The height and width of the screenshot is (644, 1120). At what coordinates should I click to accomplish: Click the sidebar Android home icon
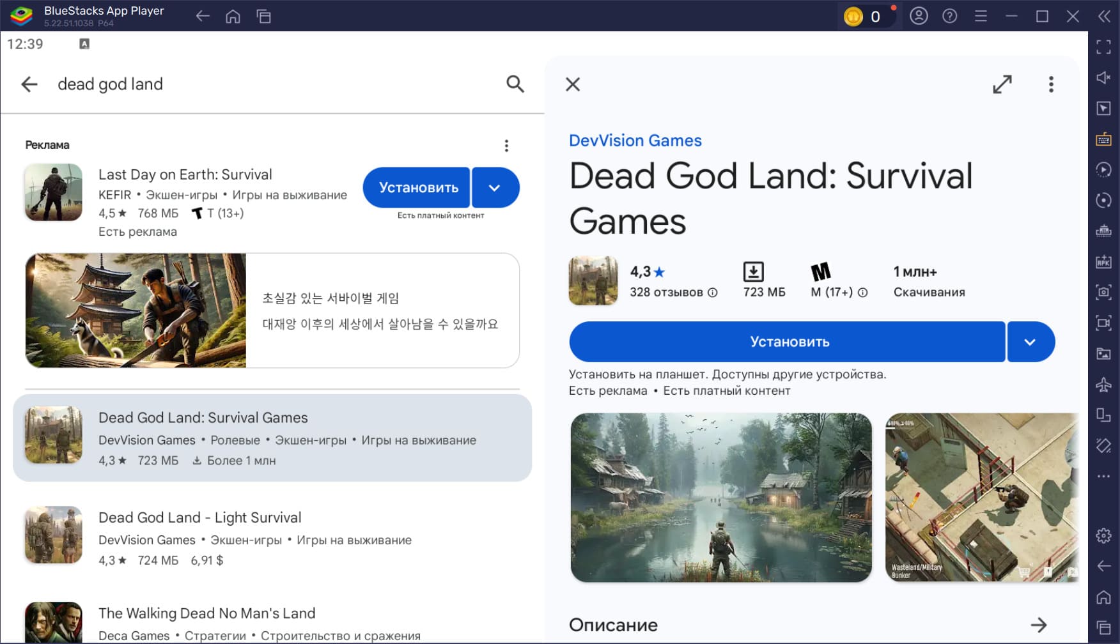[x=1103, y=597]
